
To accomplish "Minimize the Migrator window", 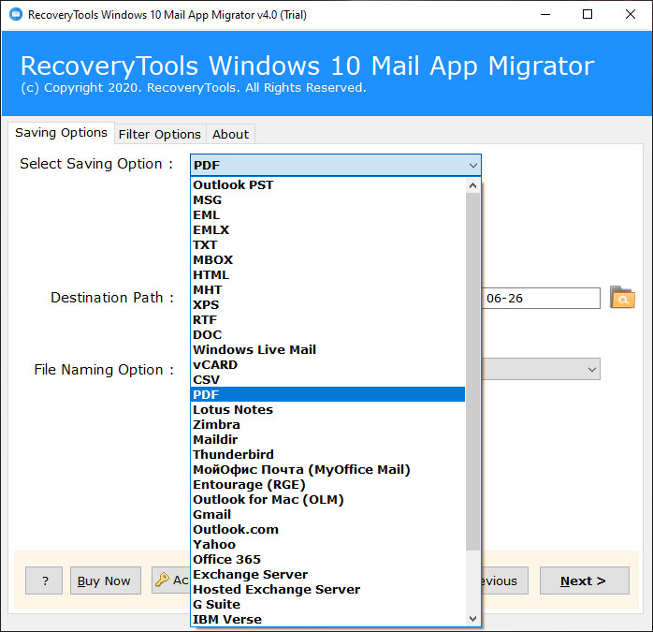I will (x=545, y=15).
